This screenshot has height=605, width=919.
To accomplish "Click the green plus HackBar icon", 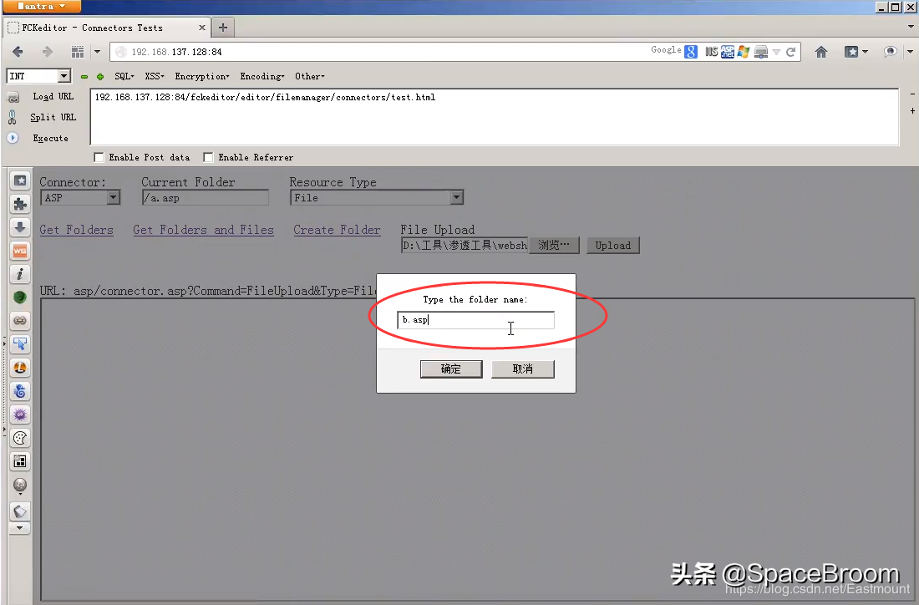I will [100, 77].
